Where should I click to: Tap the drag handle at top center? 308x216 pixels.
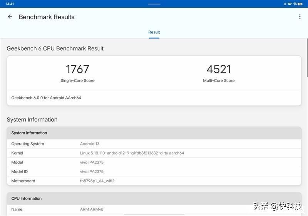click(154, 4)
